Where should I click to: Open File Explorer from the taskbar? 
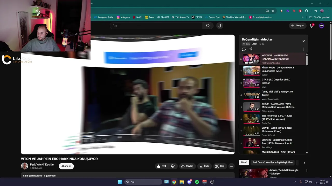pos(182,182)
